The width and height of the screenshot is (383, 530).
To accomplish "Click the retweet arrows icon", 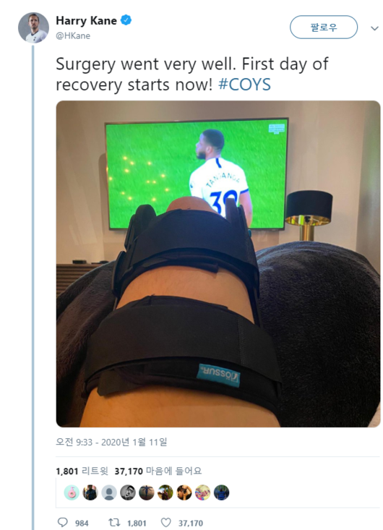I will tap(114, 523).
